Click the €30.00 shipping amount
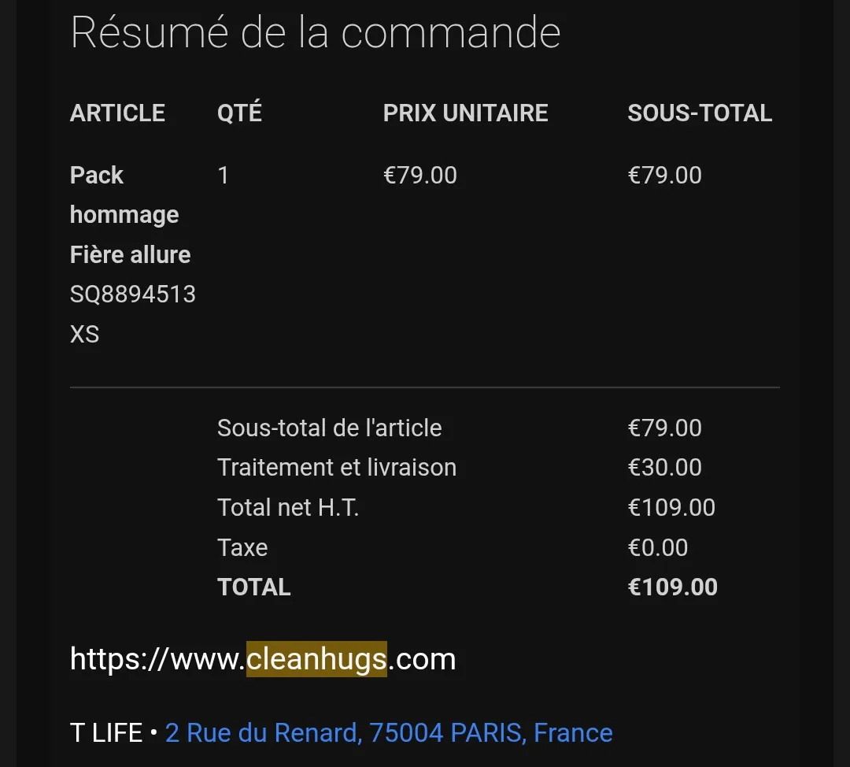Viewport: 850px width, 767px height. pos(664,467)
